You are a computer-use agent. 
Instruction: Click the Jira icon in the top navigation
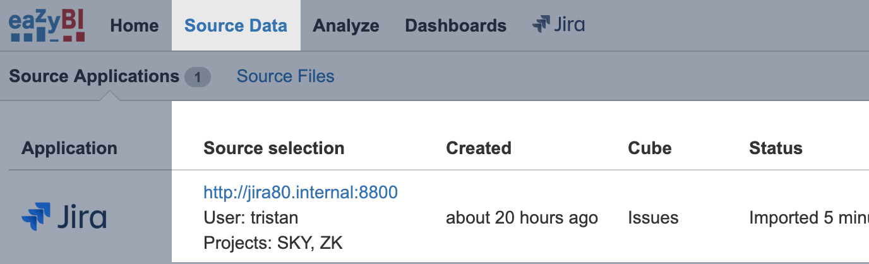[558, 25]
